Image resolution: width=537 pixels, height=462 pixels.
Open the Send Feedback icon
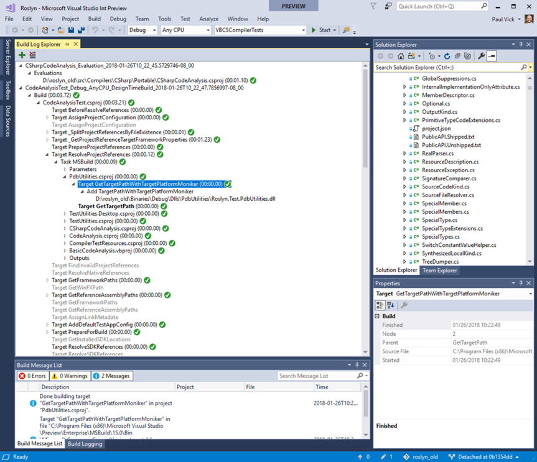pyautogui.click(x=388, y=6)
